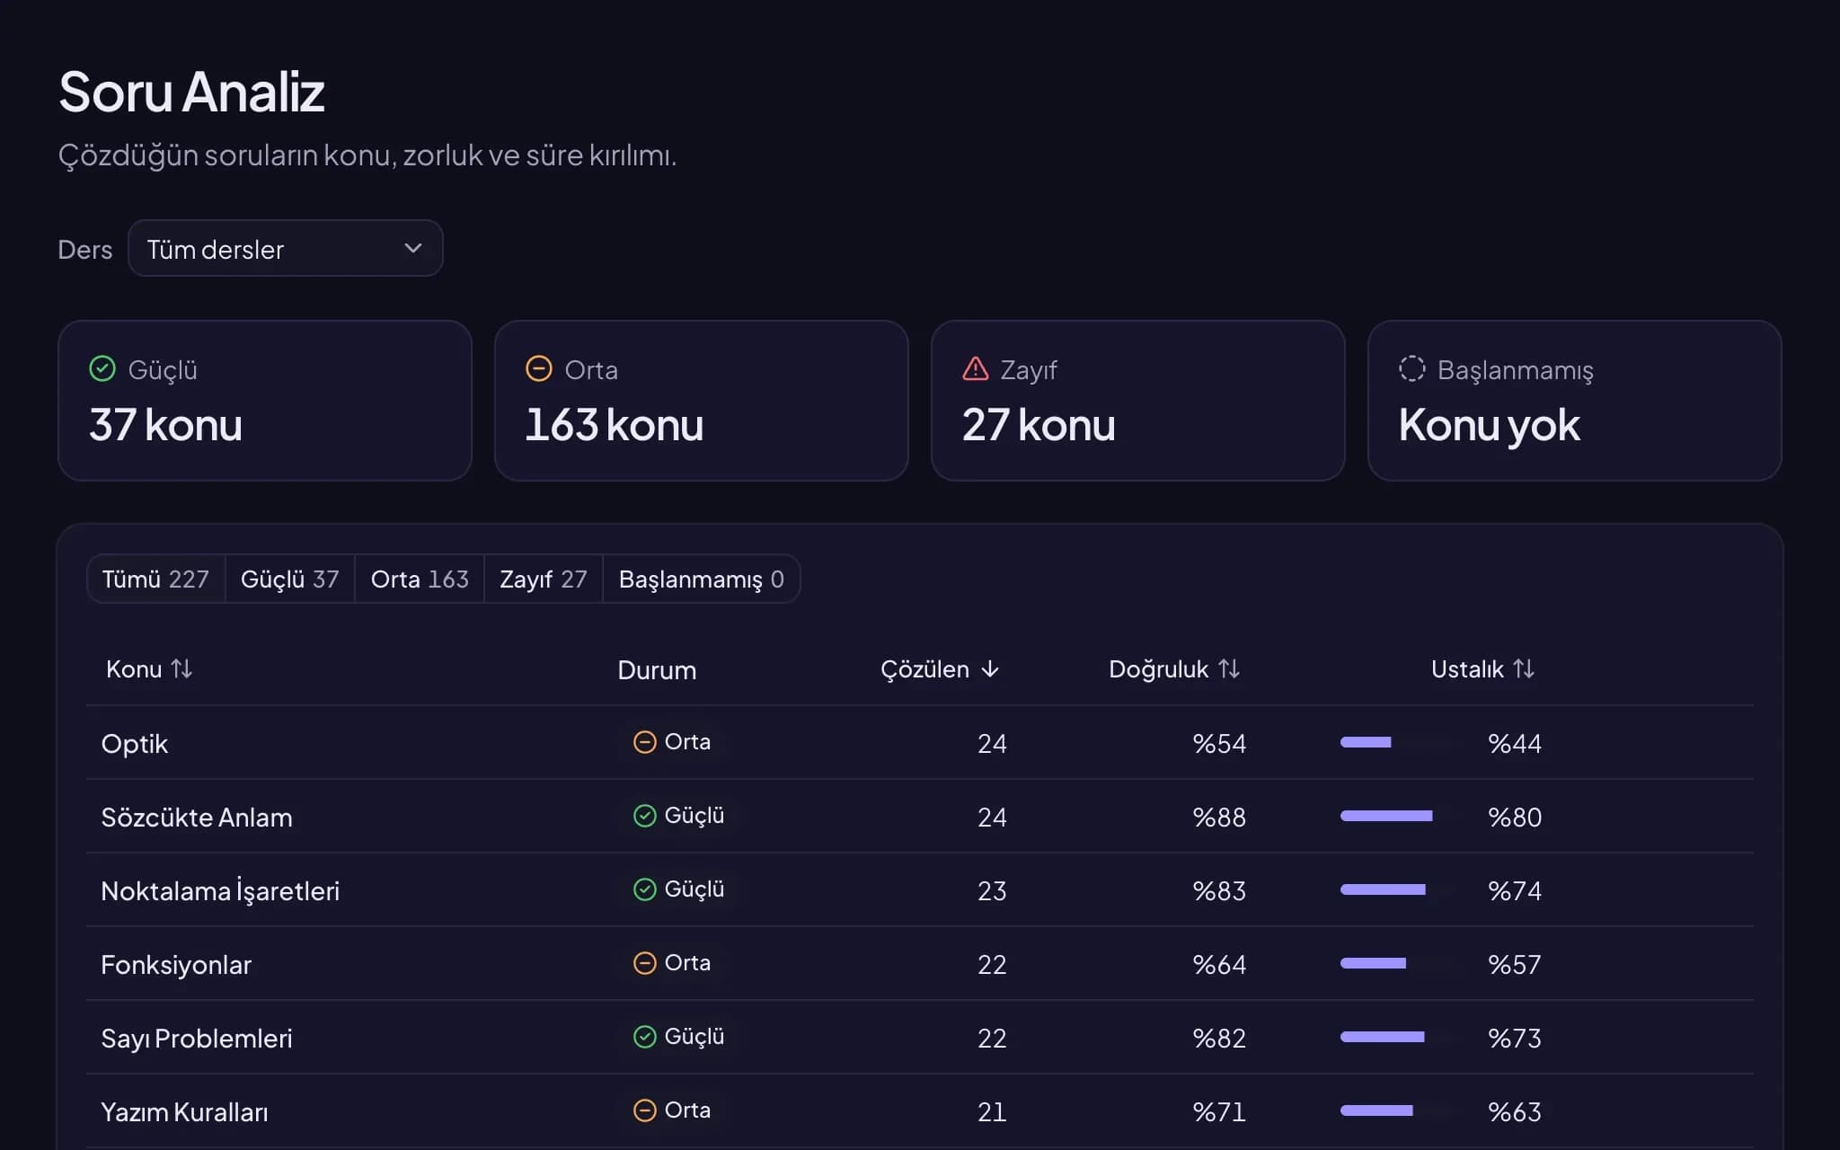Click the down arrow icon next to Çözülen
This screenshot has height=1150, width=1840.
click(x=990, y=668)
